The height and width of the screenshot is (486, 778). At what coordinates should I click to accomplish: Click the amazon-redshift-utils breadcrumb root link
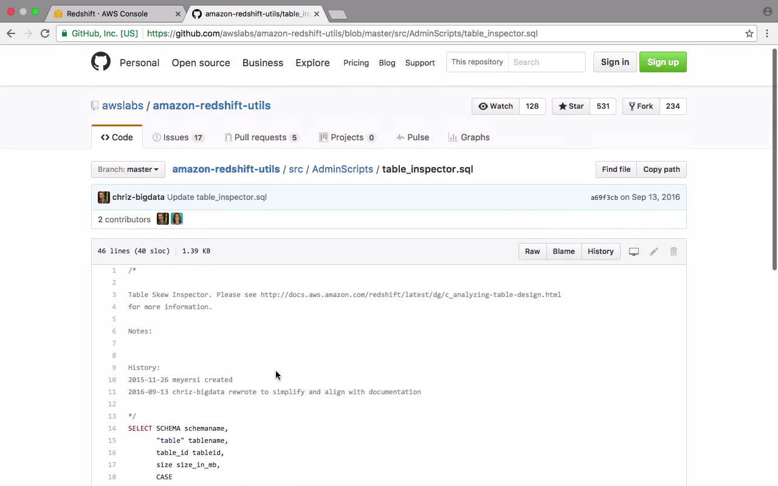226,169
